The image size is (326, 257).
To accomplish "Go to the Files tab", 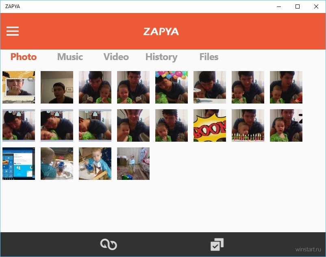I will point(209,57).
